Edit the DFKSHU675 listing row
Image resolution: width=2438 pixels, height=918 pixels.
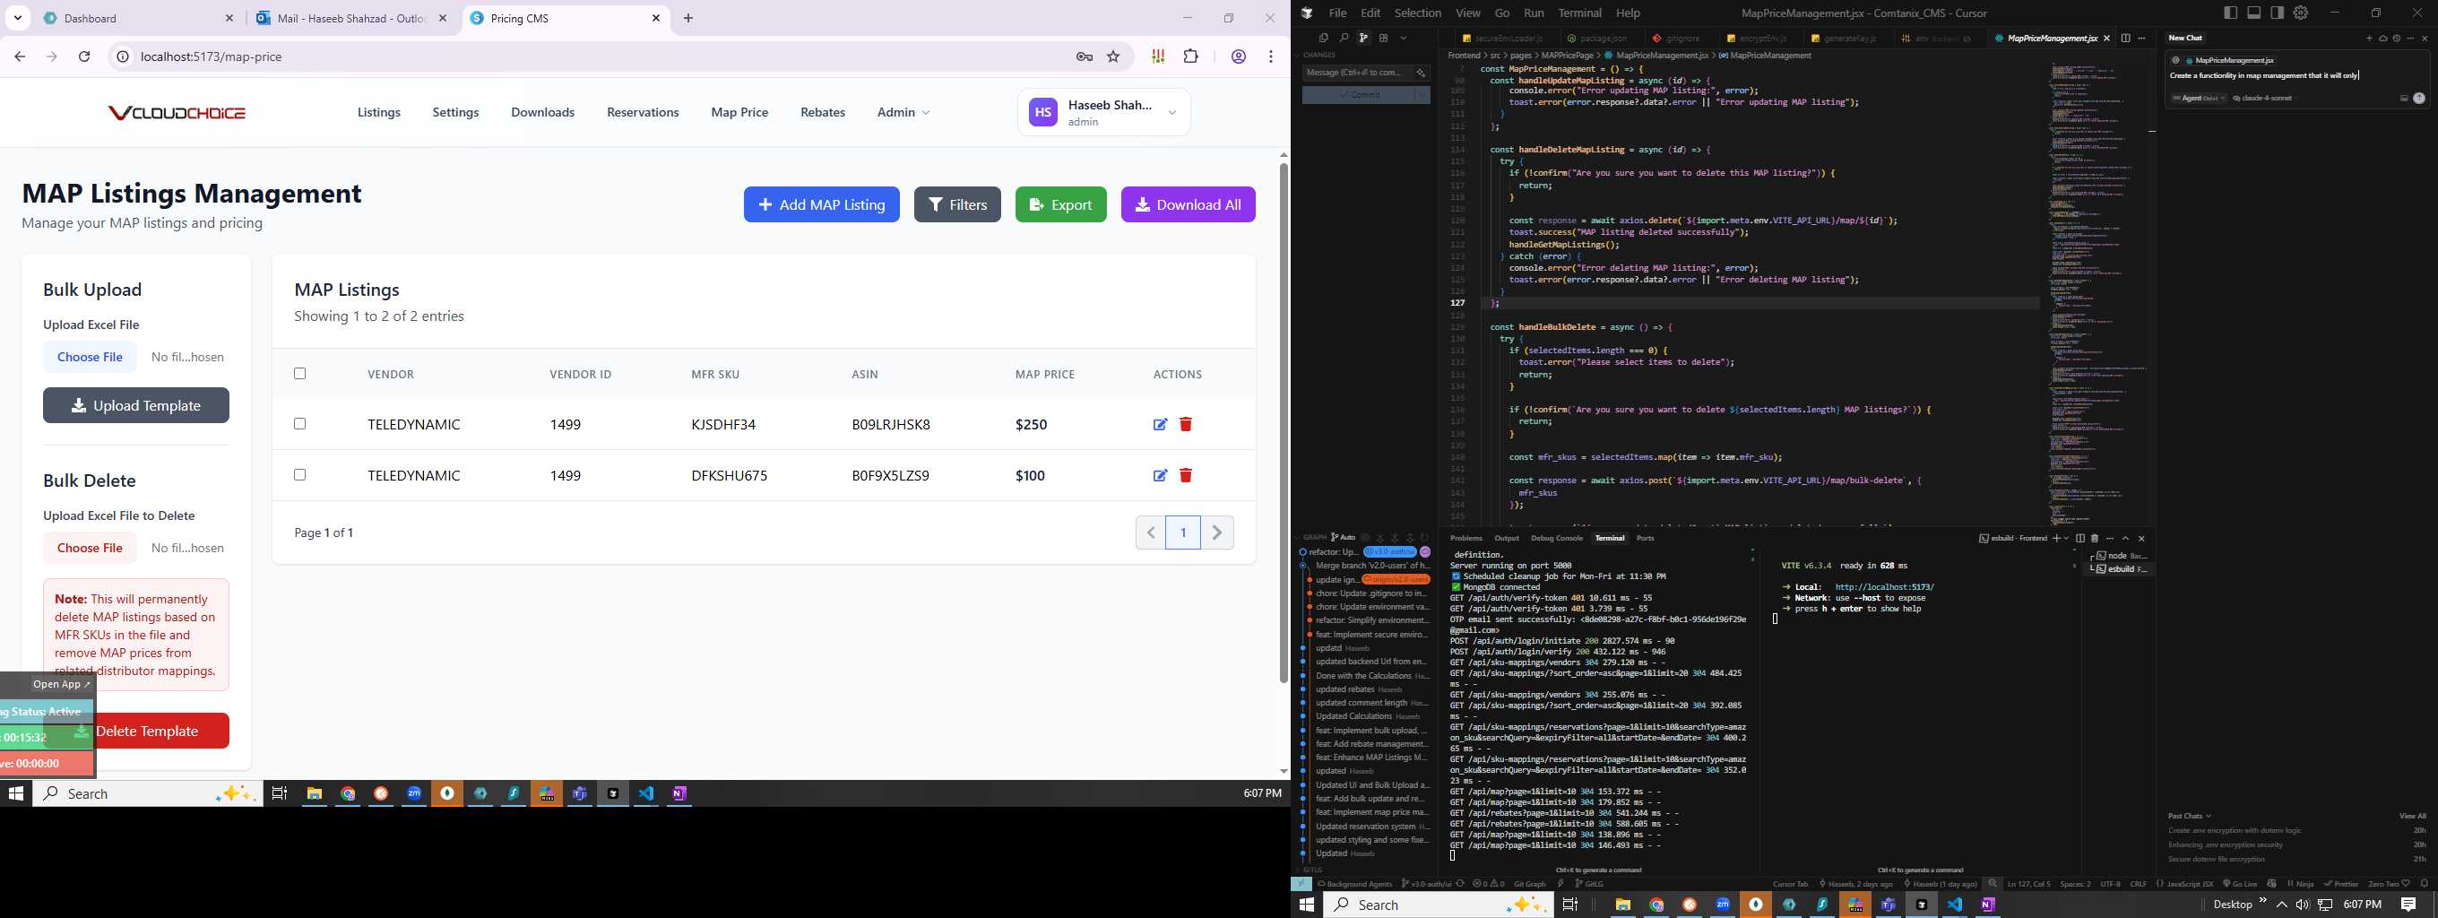[x=1159, y=475]
